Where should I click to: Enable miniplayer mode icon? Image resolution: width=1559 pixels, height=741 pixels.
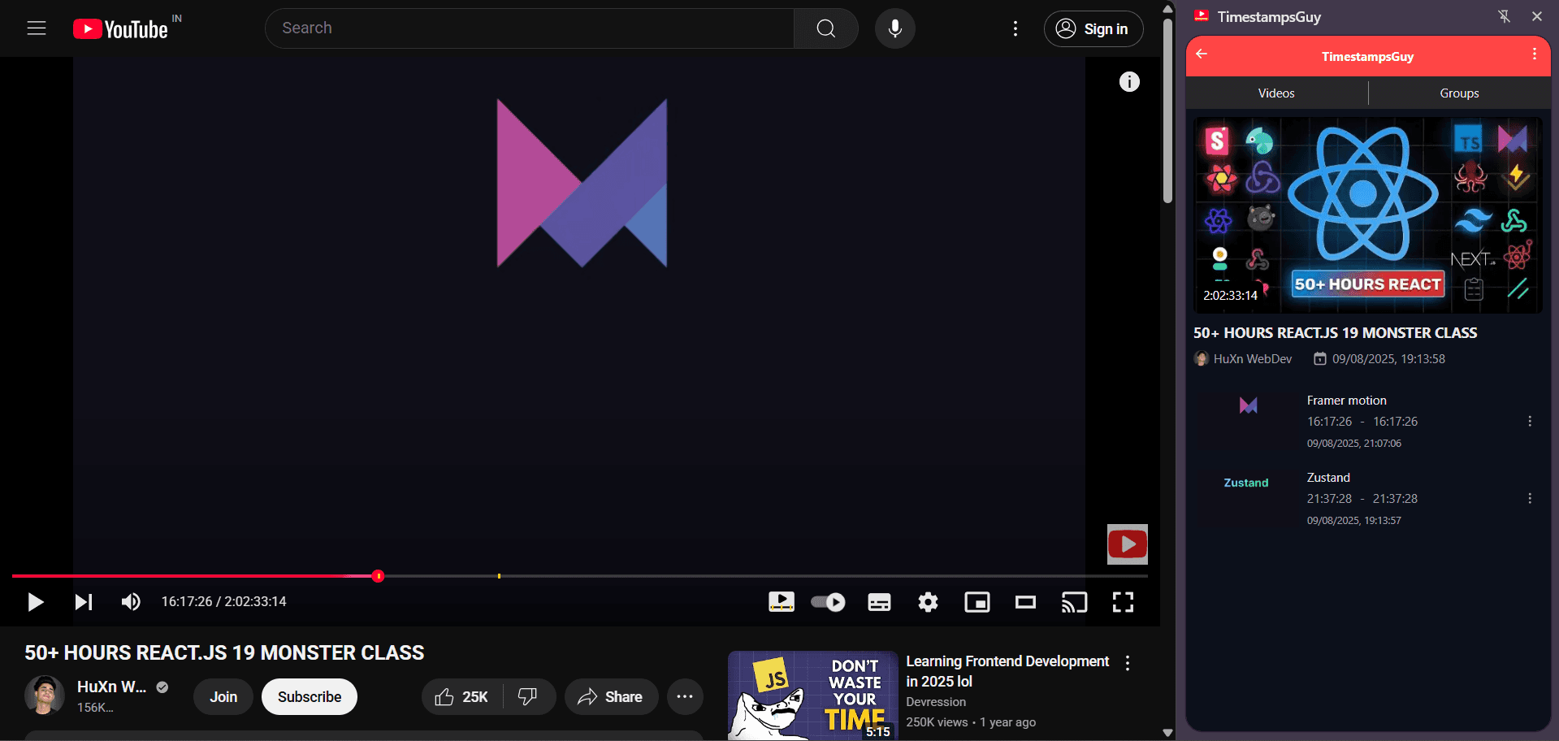pos(977,602)
